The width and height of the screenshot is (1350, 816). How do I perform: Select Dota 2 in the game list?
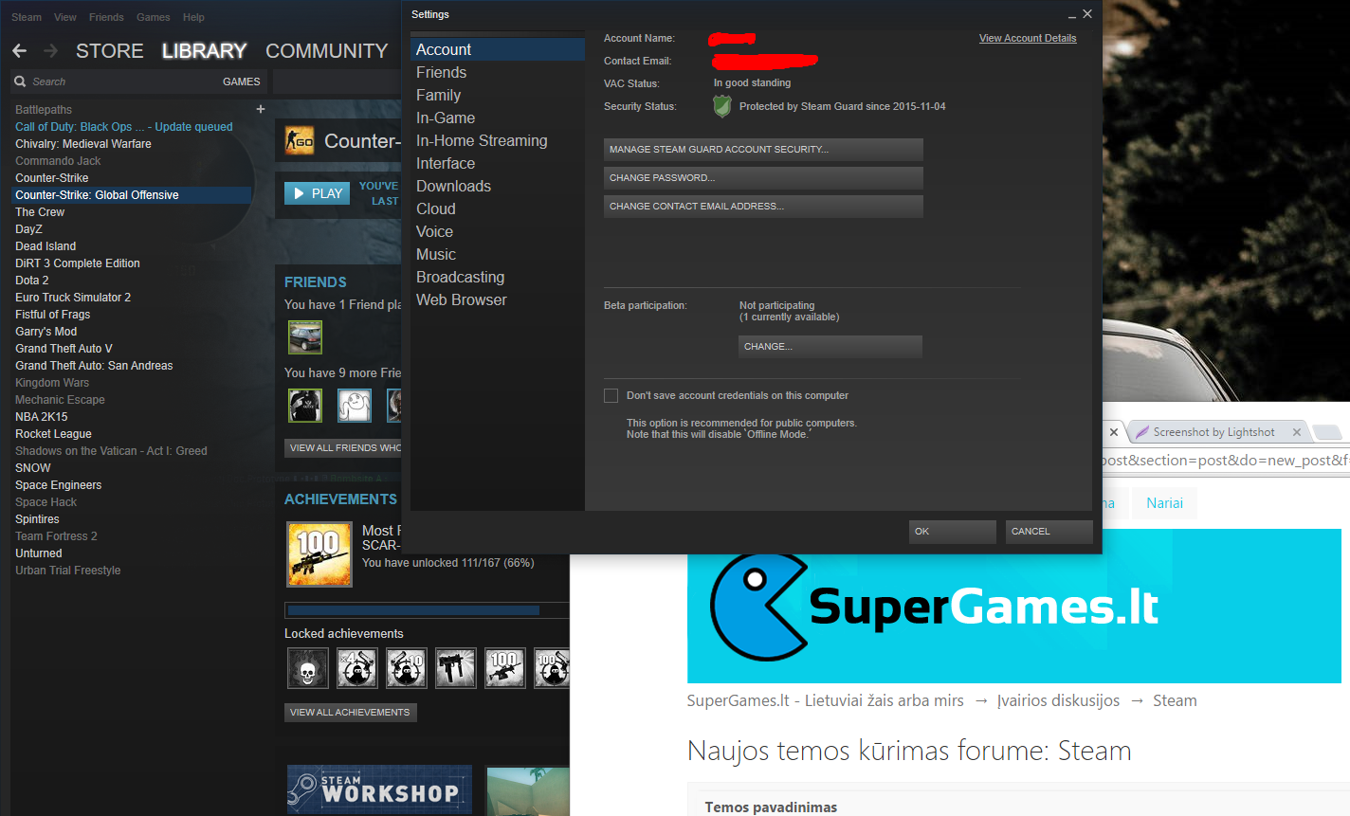click(32, 281)
